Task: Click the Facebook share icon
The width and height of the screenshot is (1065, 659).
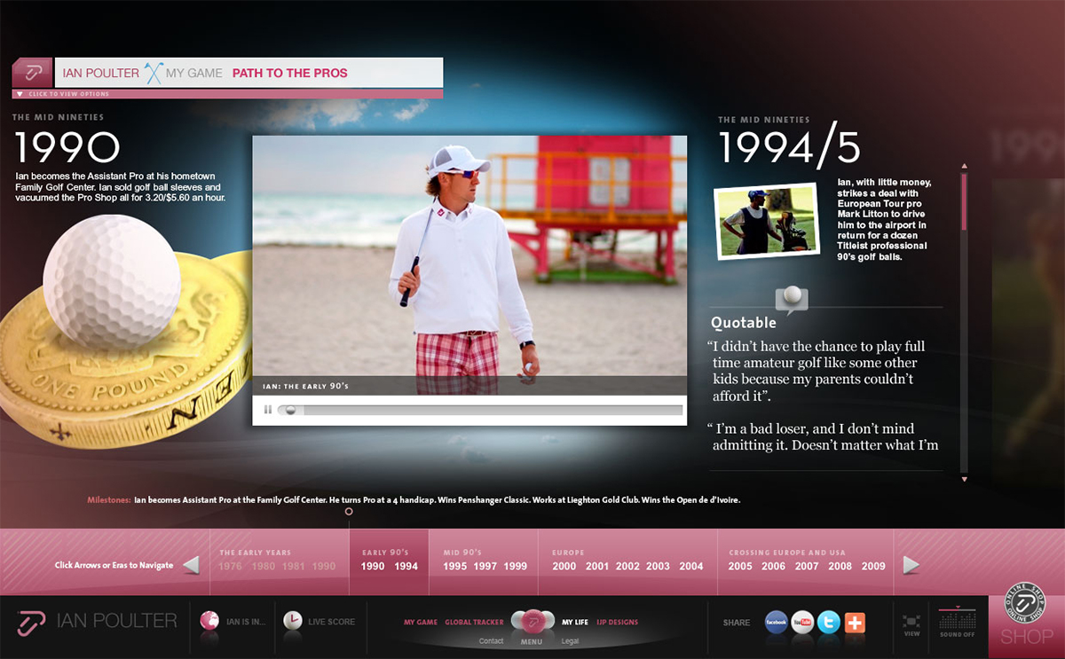Action: [776, 622]
